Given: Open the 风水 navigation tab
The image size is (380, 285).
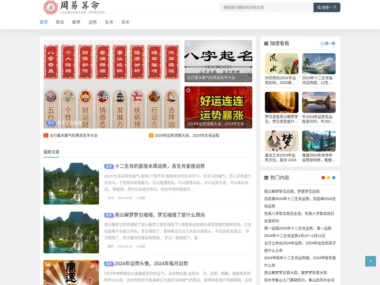Looking at the screenshot, I should pyautogui.click(x=125, y=22).
